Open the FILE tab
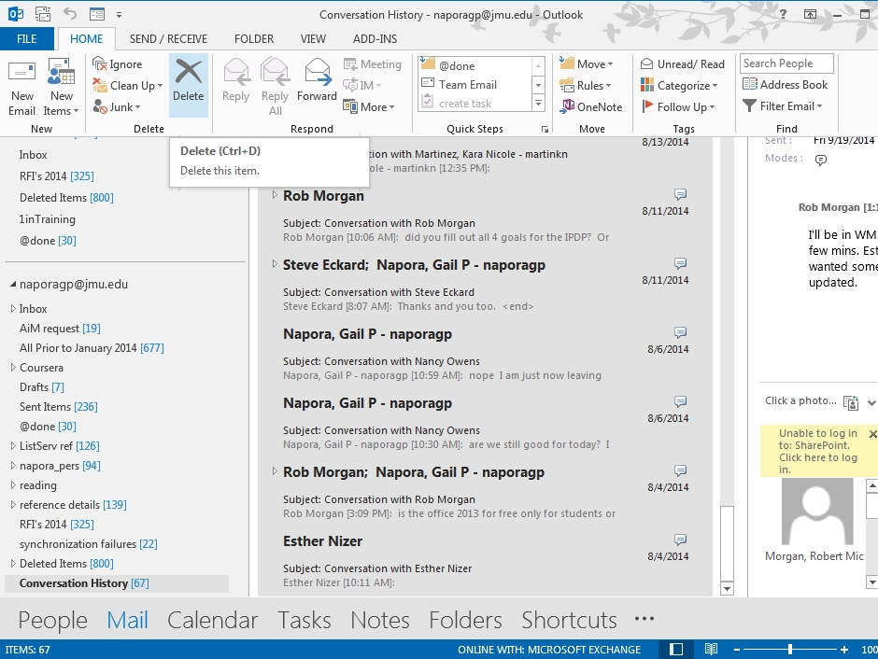Viewport: 878px width, 659px height. click(x=27, y=38)
